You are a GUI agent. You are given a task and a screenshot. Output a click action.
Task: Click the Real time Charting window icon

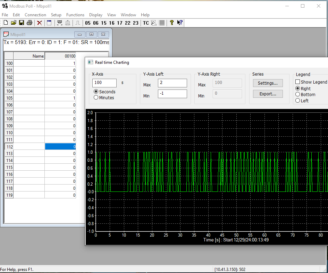90,62
